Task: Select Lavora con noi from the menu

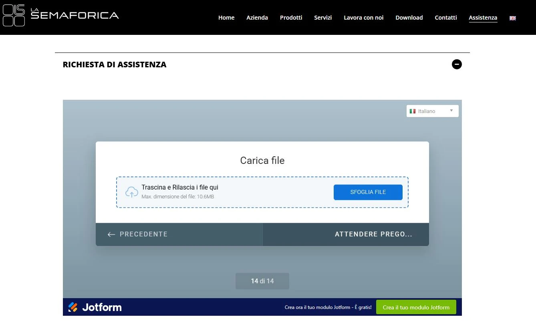Action: 363,18
